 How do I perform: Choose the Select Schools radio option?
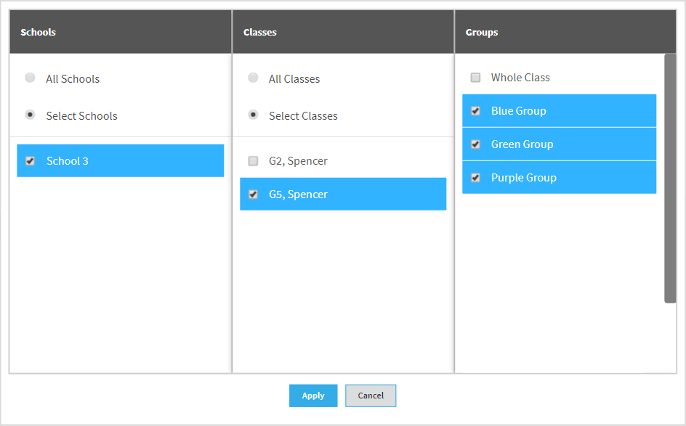point(31,115)
